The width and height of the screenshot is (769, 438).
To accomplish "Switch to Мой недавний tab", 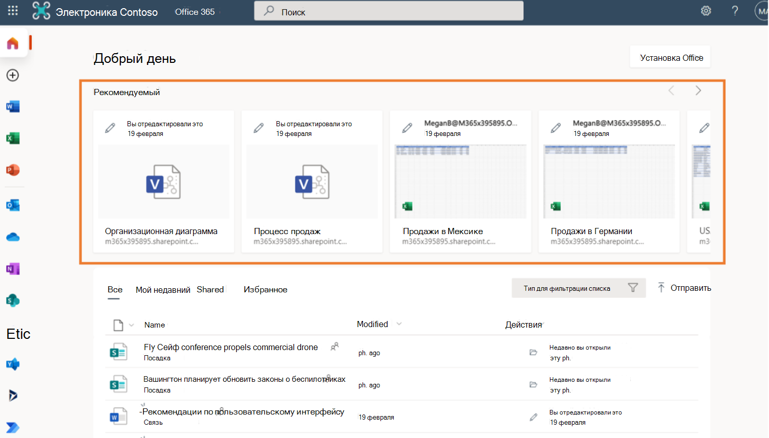I will [x=163, y=290].
